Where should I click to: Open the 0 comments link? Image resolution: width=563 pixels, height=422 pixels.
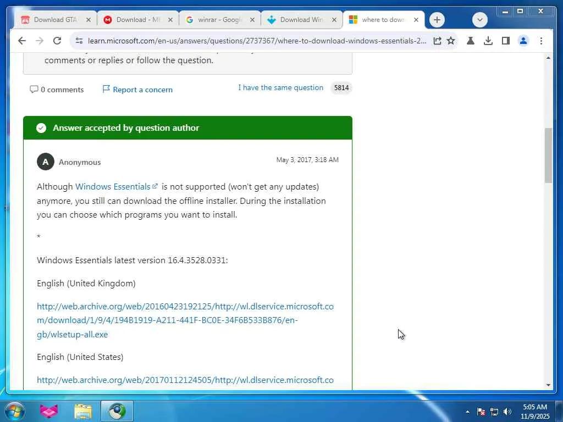pyautogui.click(x=57, y=90)
